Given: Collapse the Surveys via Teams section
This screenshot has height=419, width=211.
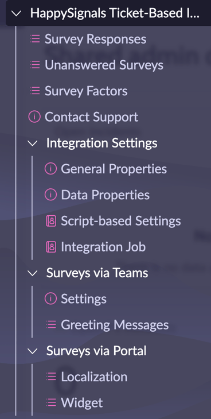Looking at the screenshot, I should point(33,273).
